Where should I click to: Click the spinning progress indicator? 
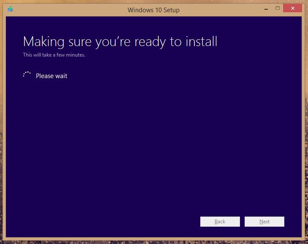pyautogui.click(x=27, y=74)
